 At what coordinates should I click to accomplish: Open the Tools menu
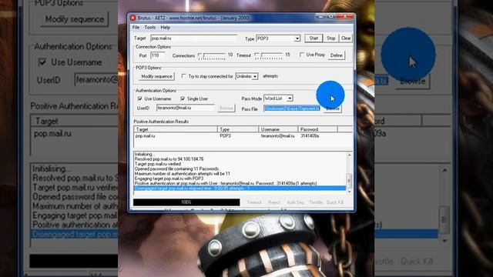pos(150,28)
